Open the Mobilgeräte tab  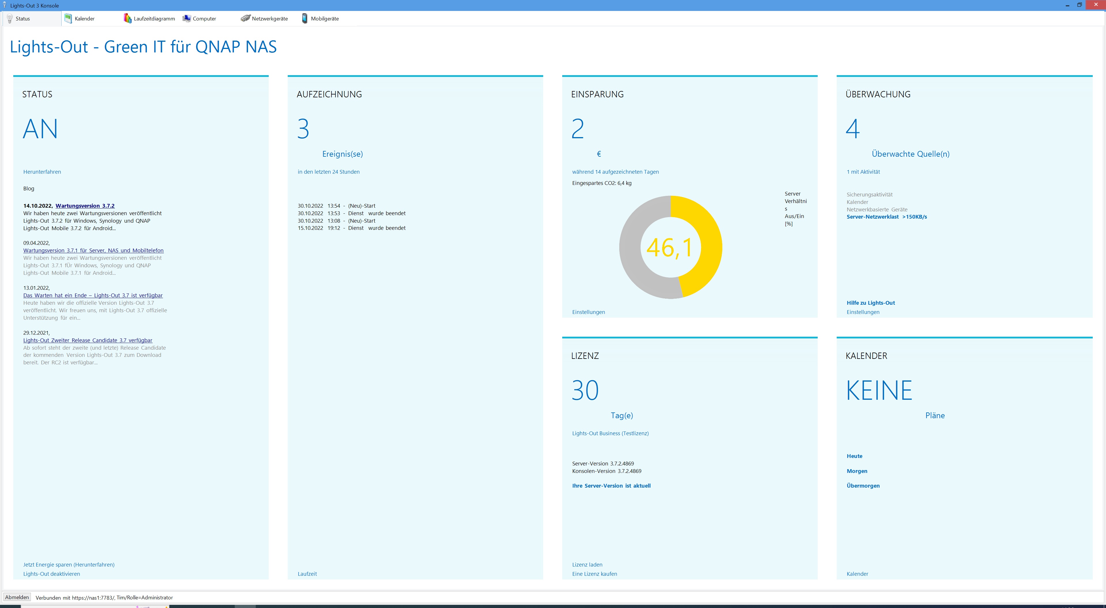pos(327,18)
